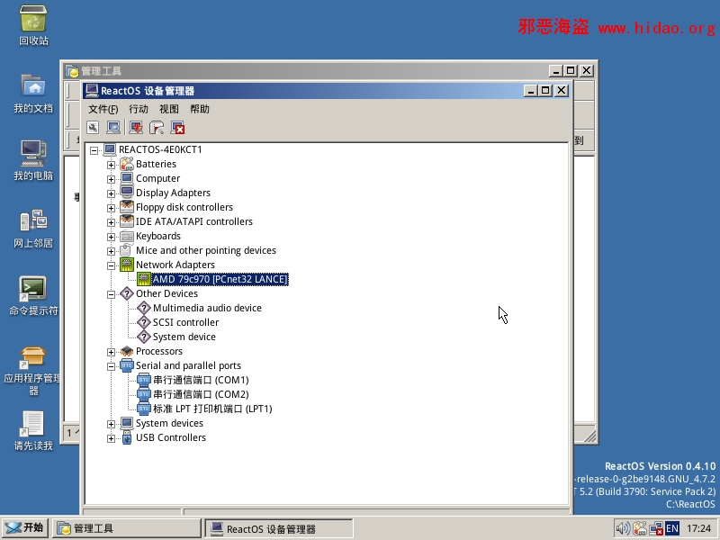Select the SCSI controller device
Screen dimensions: 720x540
pos(185,322)
